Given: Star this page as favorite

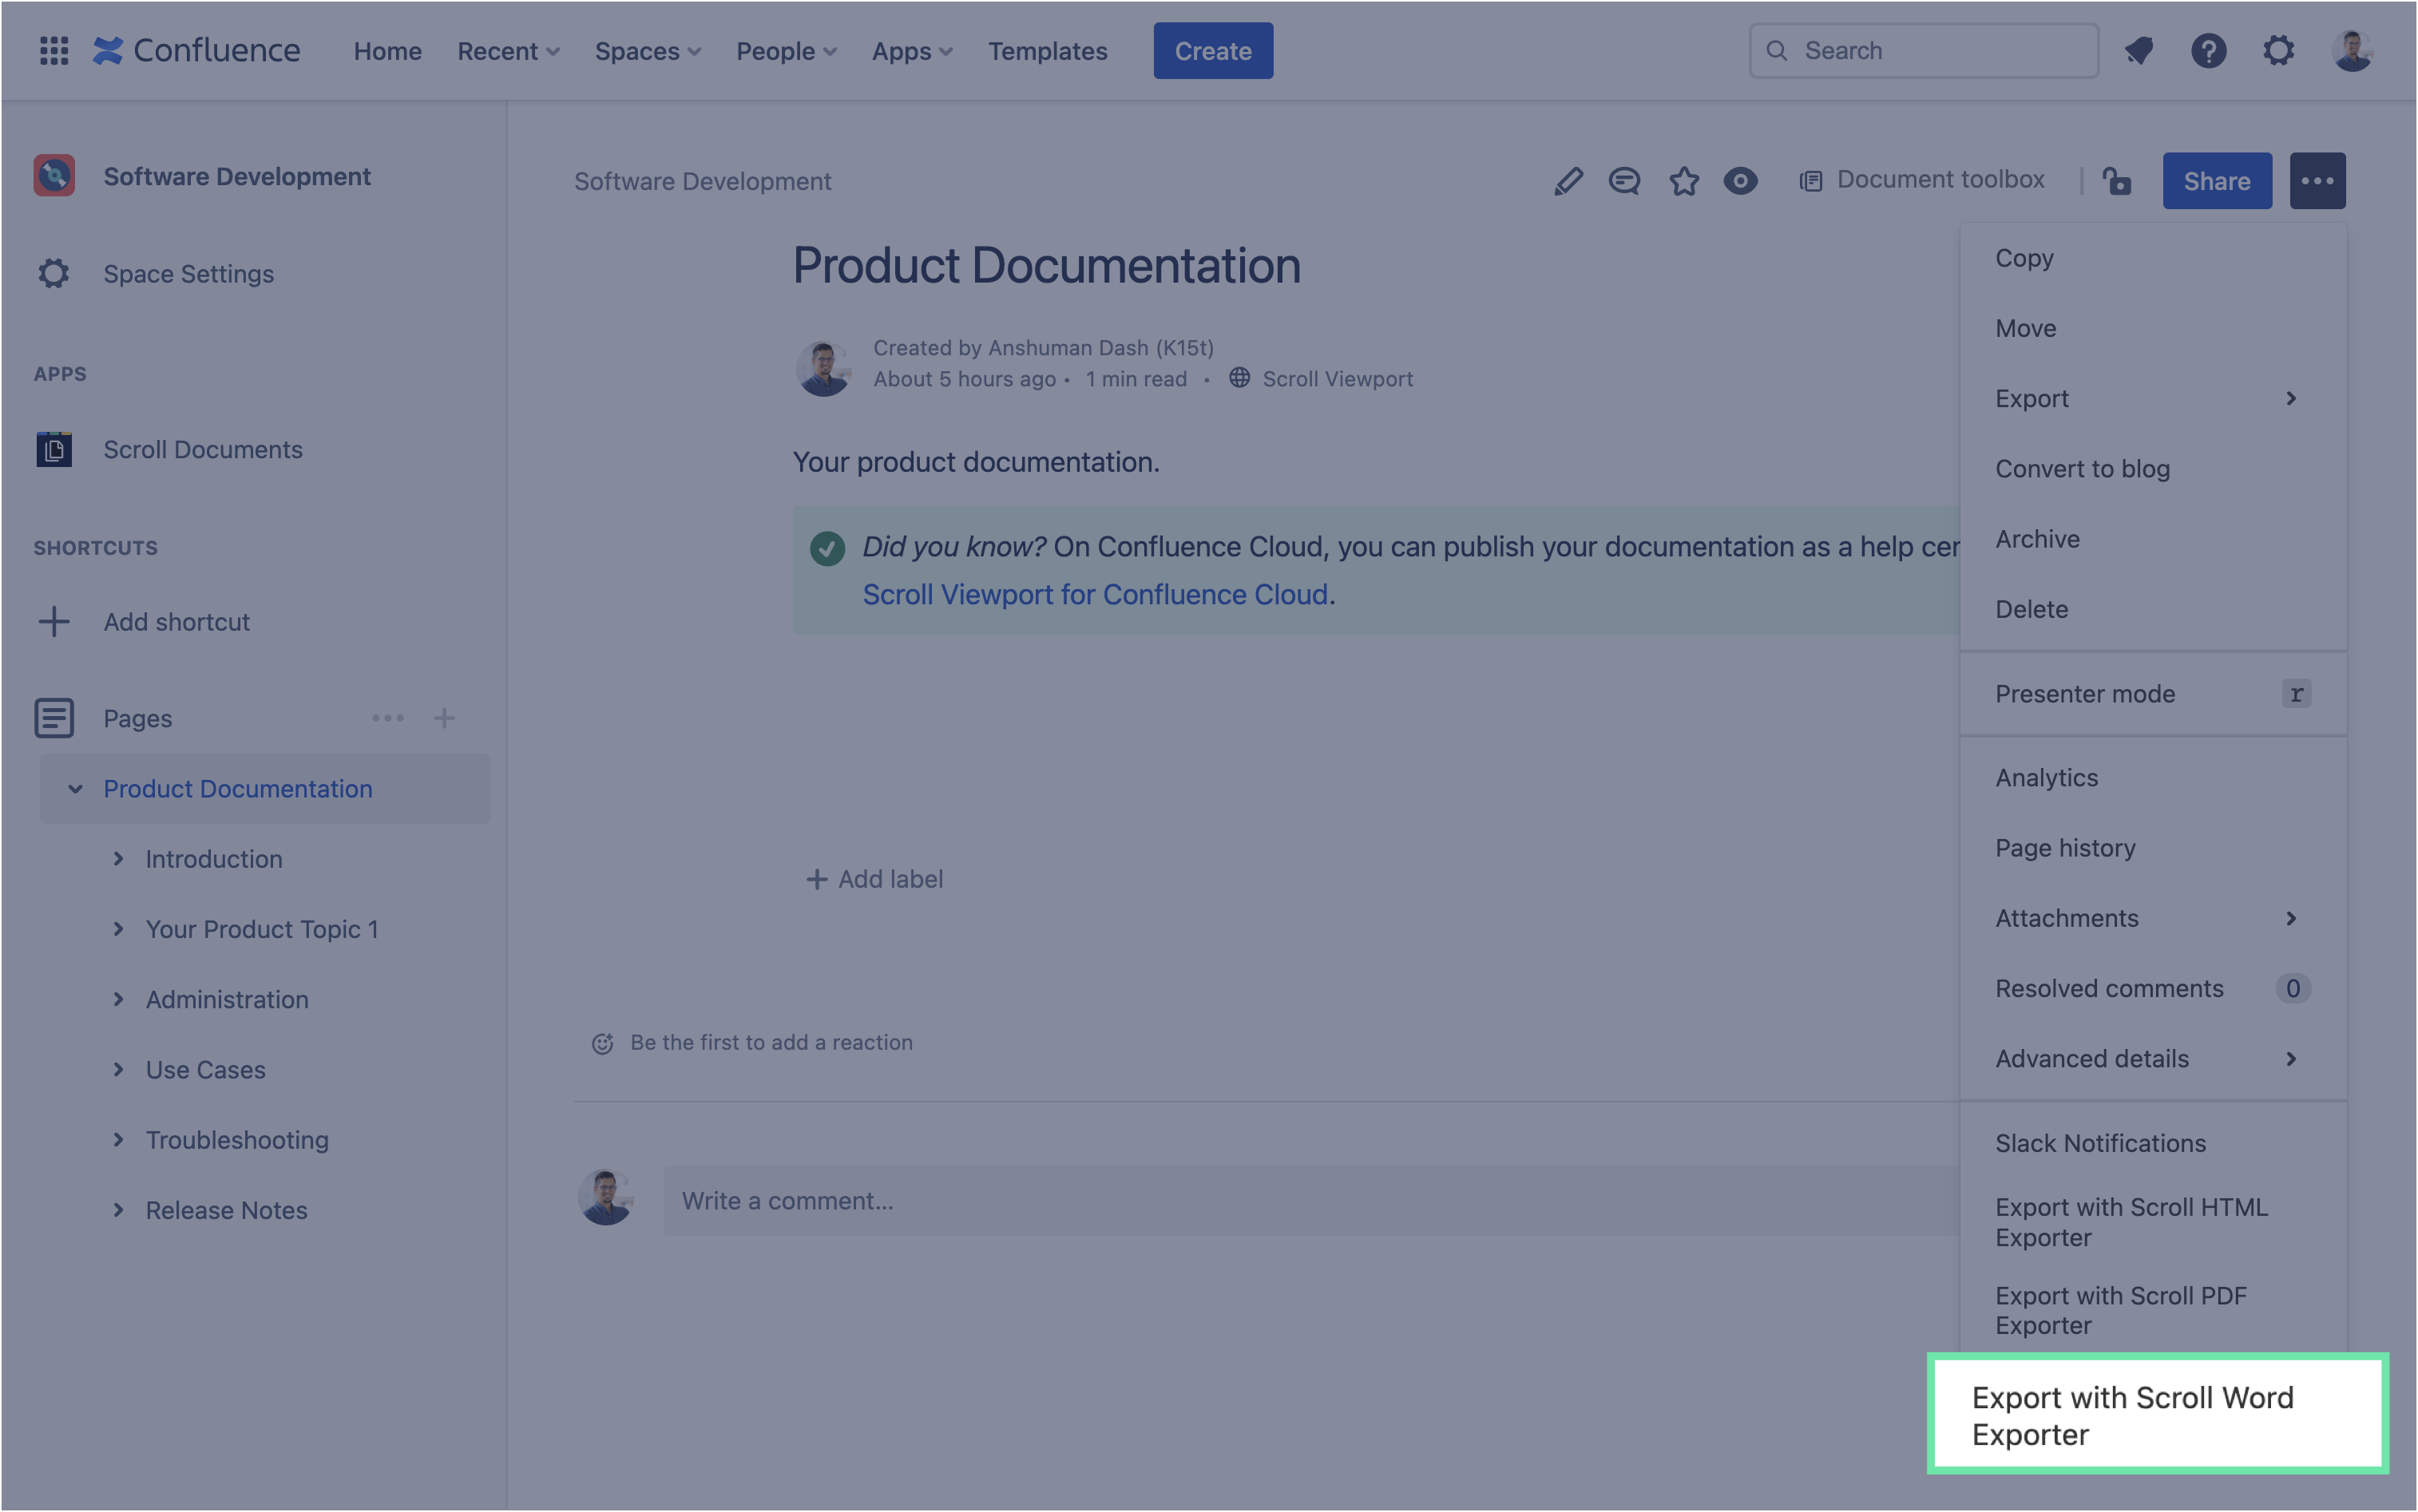Looking at the screenshot, I should coord(1684,181).
